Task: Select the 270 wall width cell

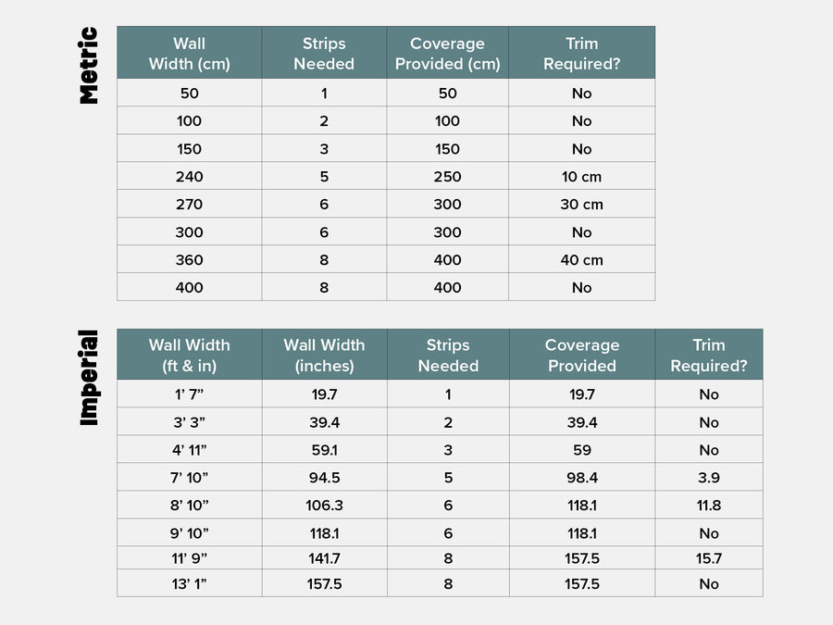Action: click(189, 205)
